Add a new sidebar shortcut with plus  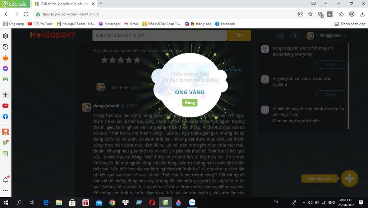[5, 95]
